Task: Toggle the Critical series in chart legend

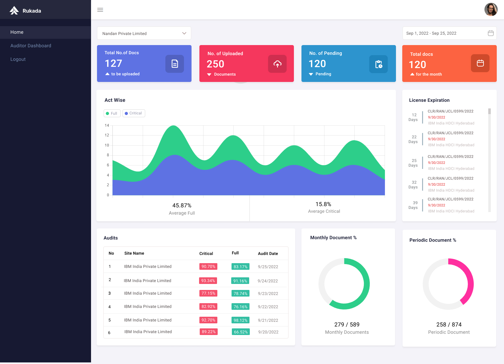Action: click(134, 113)
